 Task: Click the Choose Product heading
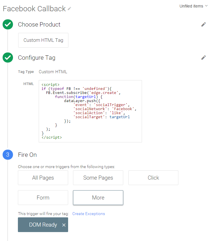click(x=39, y=25)
